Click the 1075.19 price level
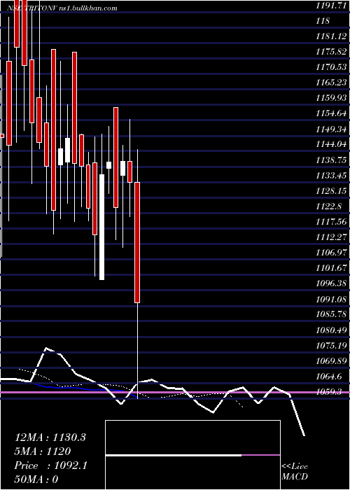Screen dimensions: 350x490 [331, 346]
